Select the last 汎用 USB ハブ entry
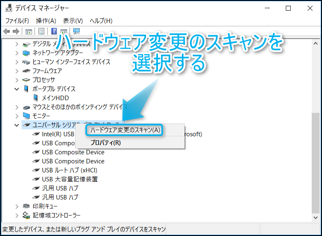The width and height of the screenshot is (322, 236). [60, 197]
